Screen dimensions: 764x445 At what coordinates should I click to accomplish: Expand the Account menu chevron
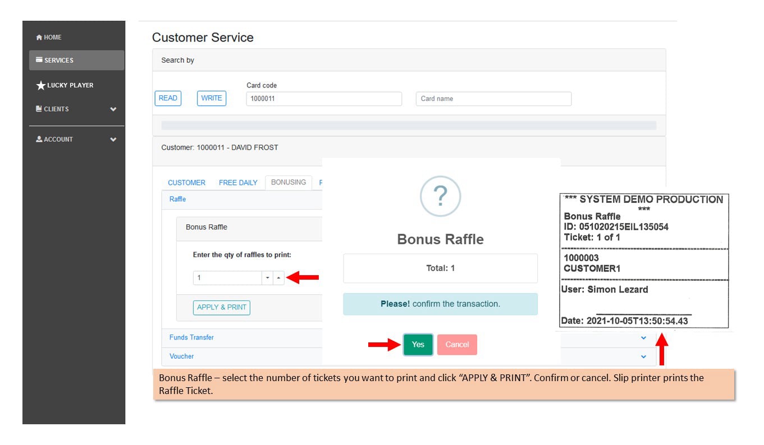click(113, 140)
